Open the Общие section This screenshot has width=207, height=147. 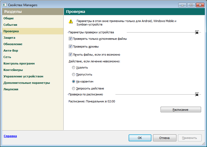point(33,18)
